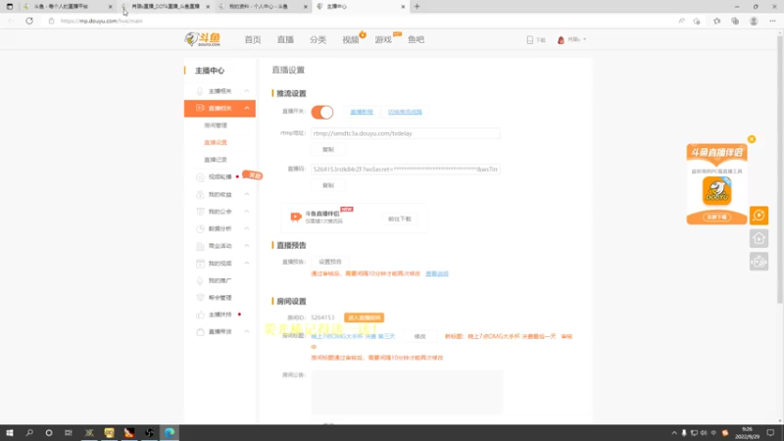Expand the last sidebar section chevron (直播带货)
This screenshot has height=441, width=784.
247,331
